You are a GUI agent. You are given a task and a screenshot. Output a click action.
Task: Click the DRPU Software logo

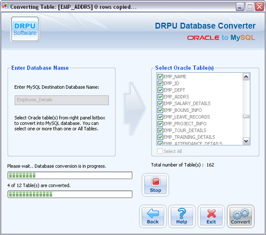pos(25,29)
